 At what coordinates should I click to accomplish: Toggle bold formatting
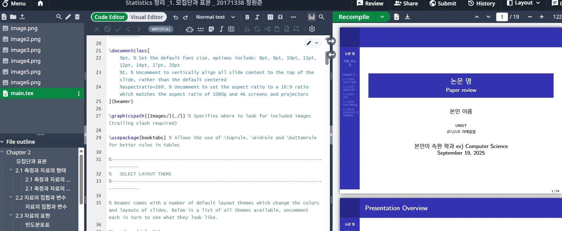(247, 17)
